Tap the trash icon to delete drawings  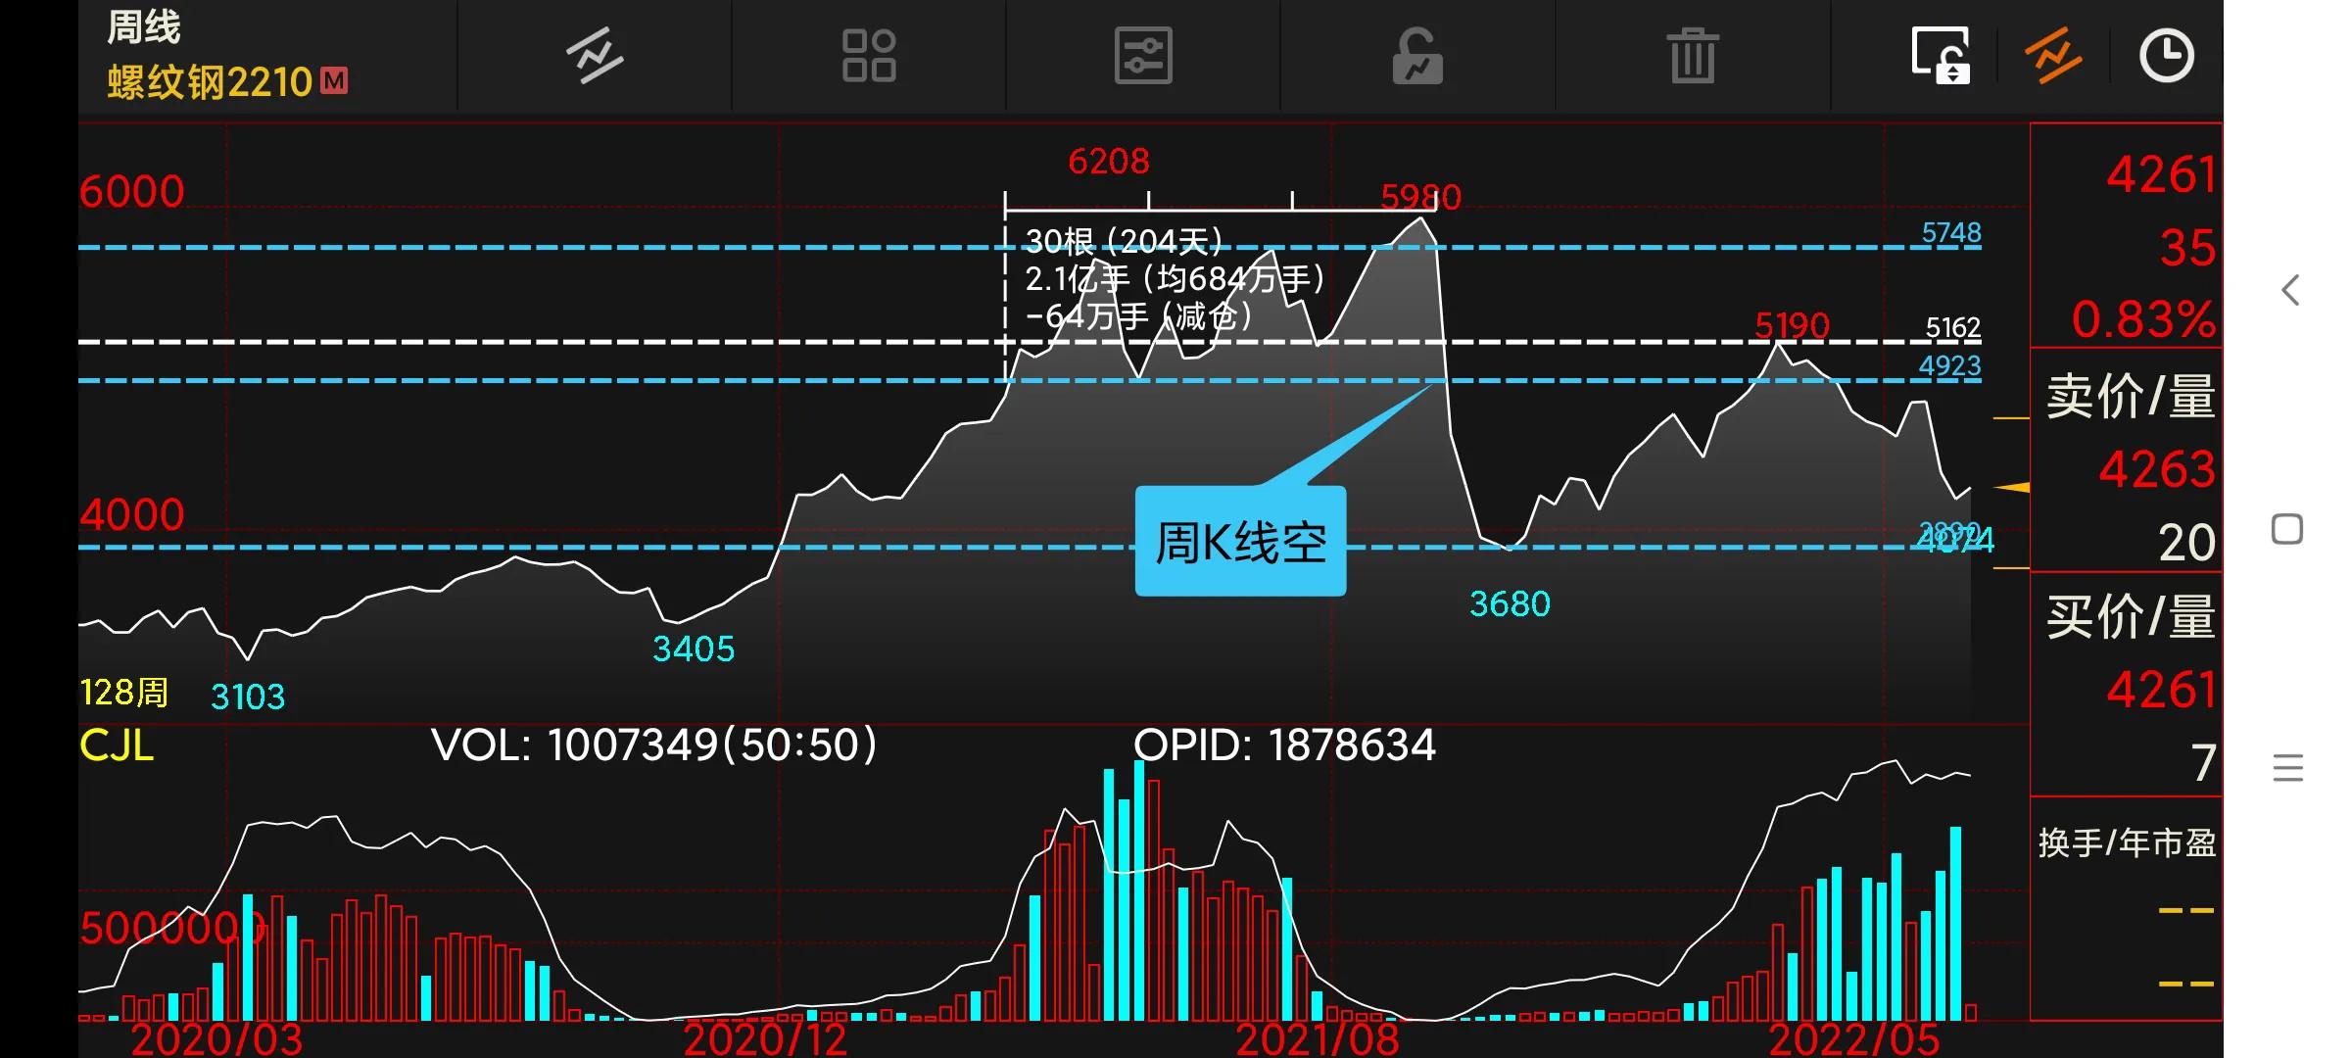pos(1693,57)
